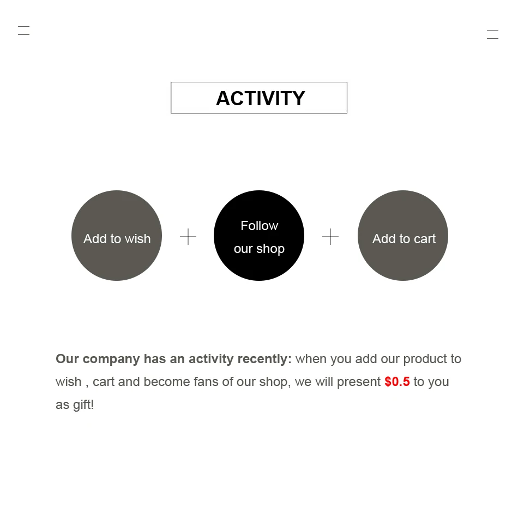This screenshot has width=518, height=518.
Task: Click the word 'wish' starting the second line
Action: (x=68, y=382)
